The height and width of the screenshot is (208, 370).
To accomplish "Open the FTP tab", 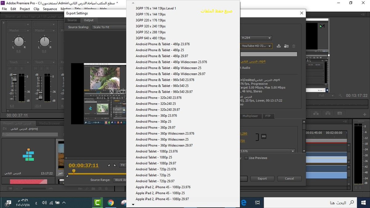I will click(x=268, y=116).
